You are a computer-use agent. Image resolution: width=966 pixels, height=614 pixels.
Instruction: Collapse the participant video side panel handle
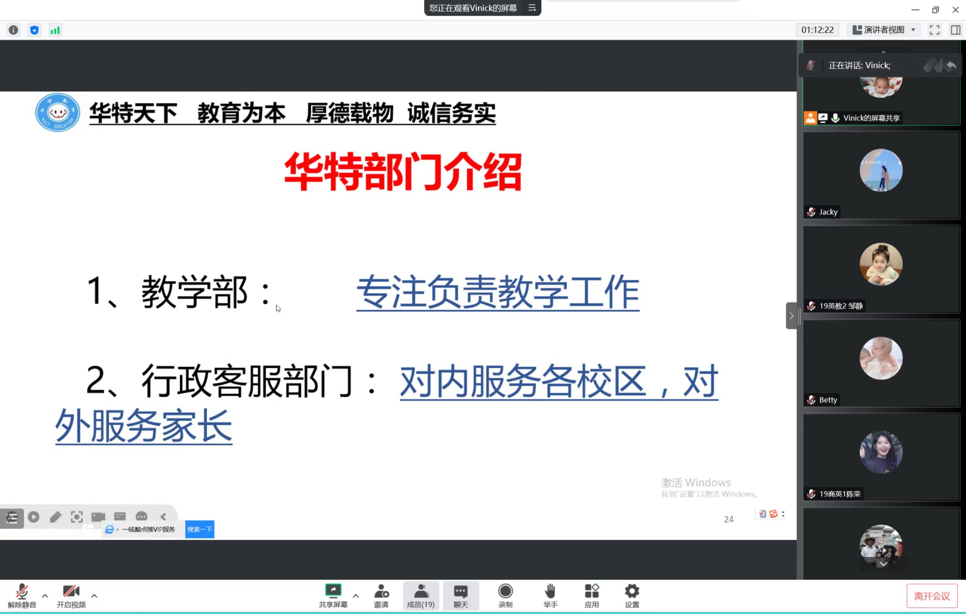(x=791, y=316)
